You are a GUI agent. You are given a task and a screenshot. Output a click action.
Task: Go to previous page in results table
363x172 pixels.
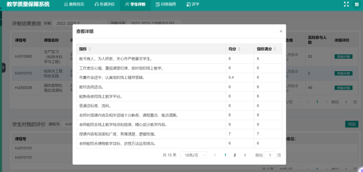(x=307, y=102)
